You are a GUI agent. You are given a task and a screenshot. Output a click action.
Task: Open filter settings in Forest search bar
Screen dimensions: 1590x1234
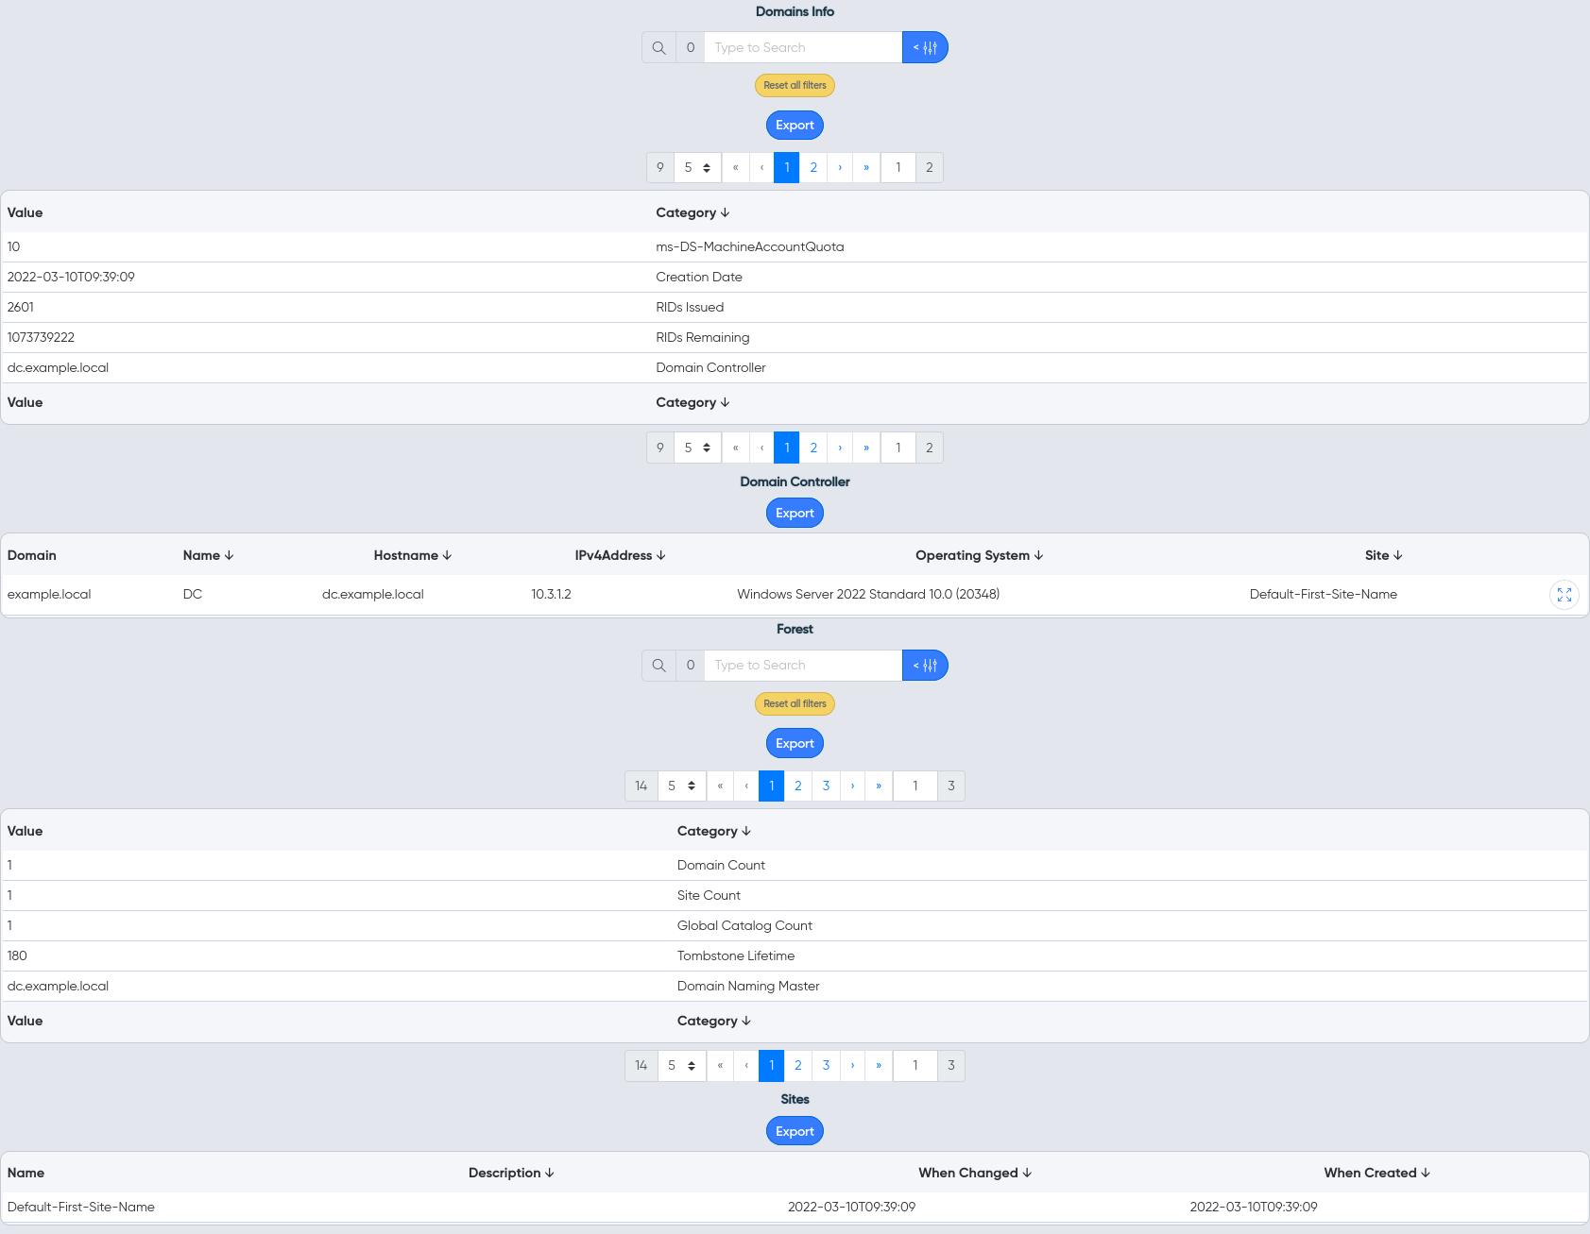(x=925, y=666)
